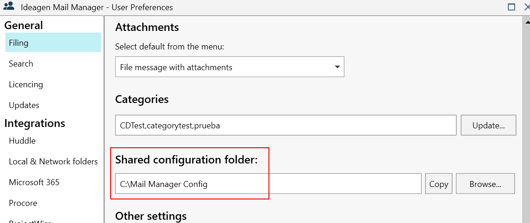Select Local & Network folders integration
The width and height of the screenshot is (530, 223).
[53, 162]
